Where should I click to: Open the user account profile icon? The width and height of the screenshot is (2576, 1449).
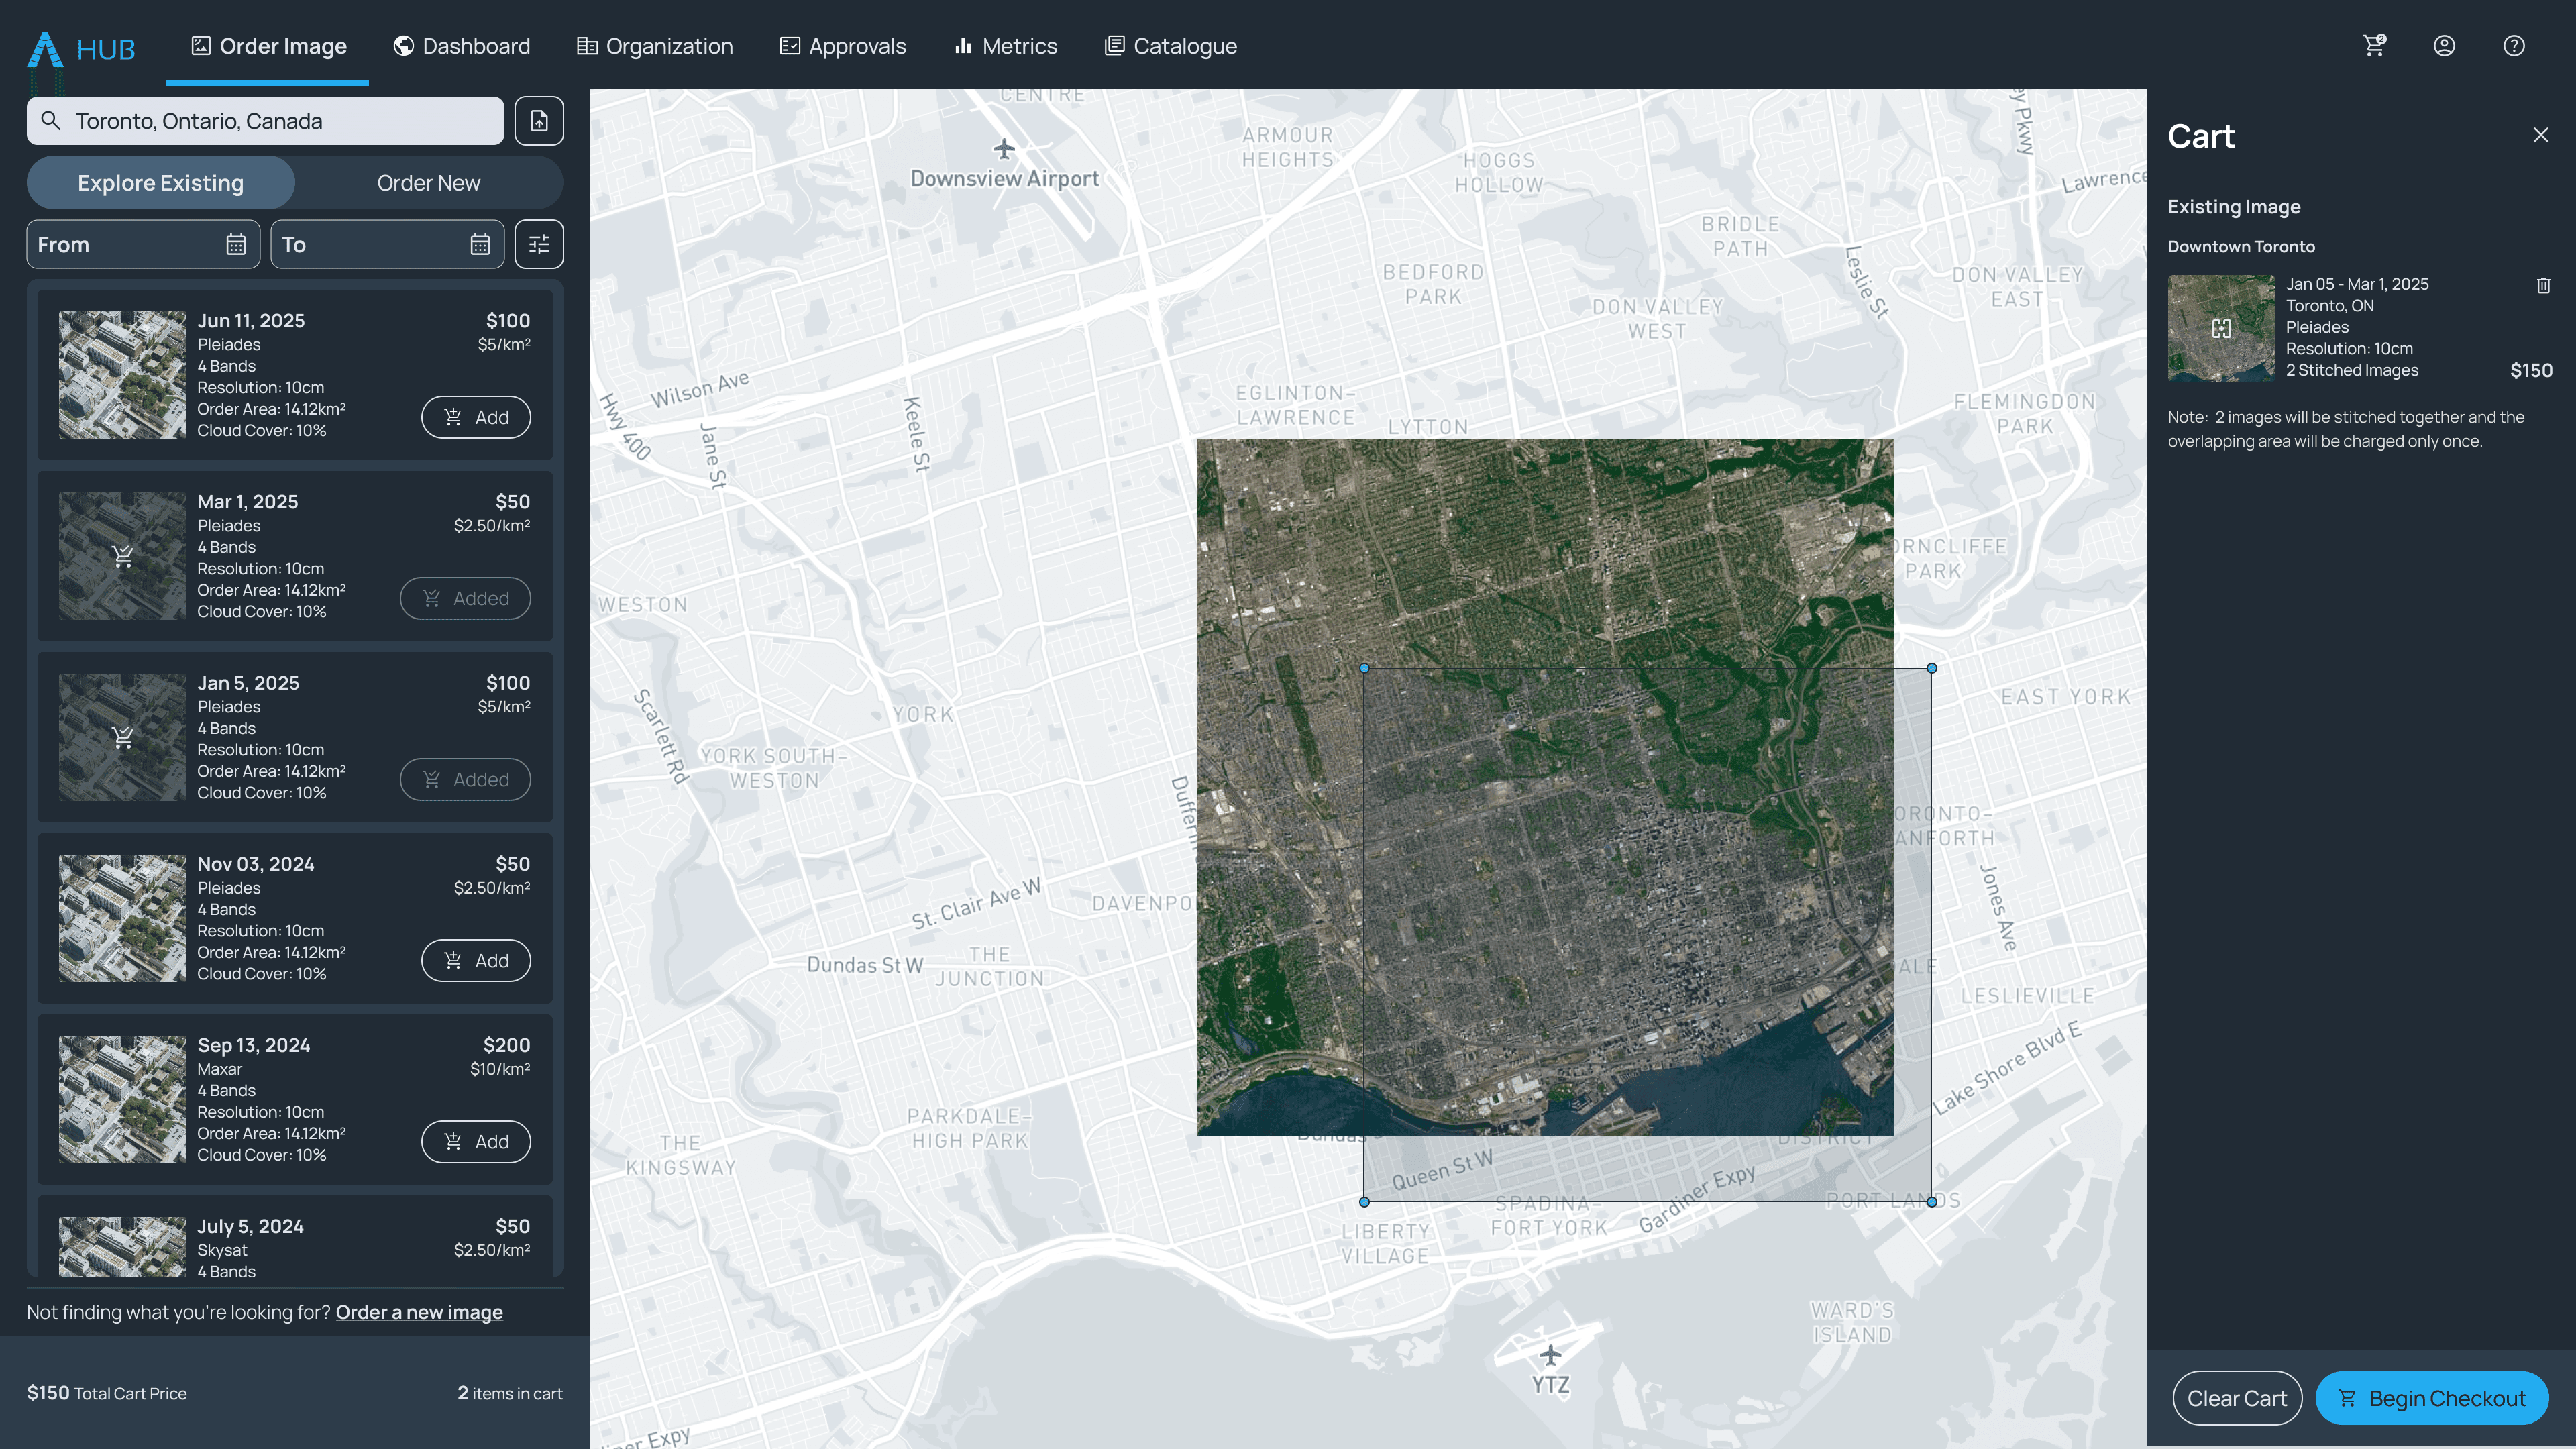point(2444,45)
